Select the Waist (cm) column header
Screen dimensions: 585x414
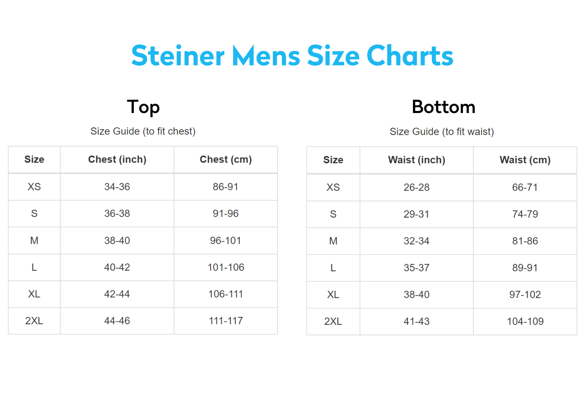click(x=525, y=160)
